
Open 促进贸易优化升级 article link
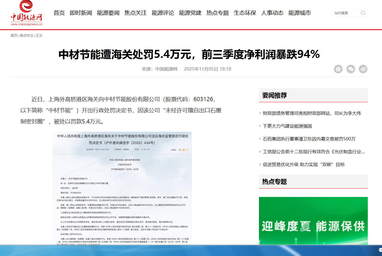coord(304,165)
